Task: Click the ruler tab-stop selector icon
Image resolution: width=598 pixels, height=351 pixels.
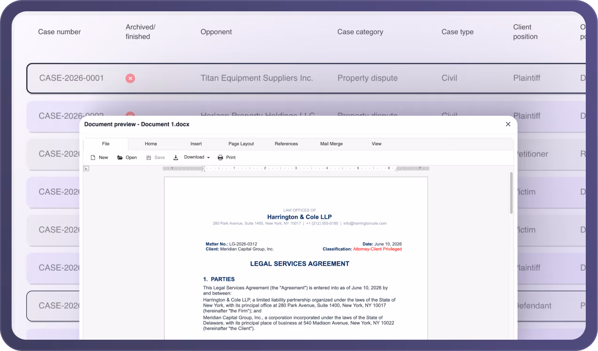Action: tap(87, 168)
